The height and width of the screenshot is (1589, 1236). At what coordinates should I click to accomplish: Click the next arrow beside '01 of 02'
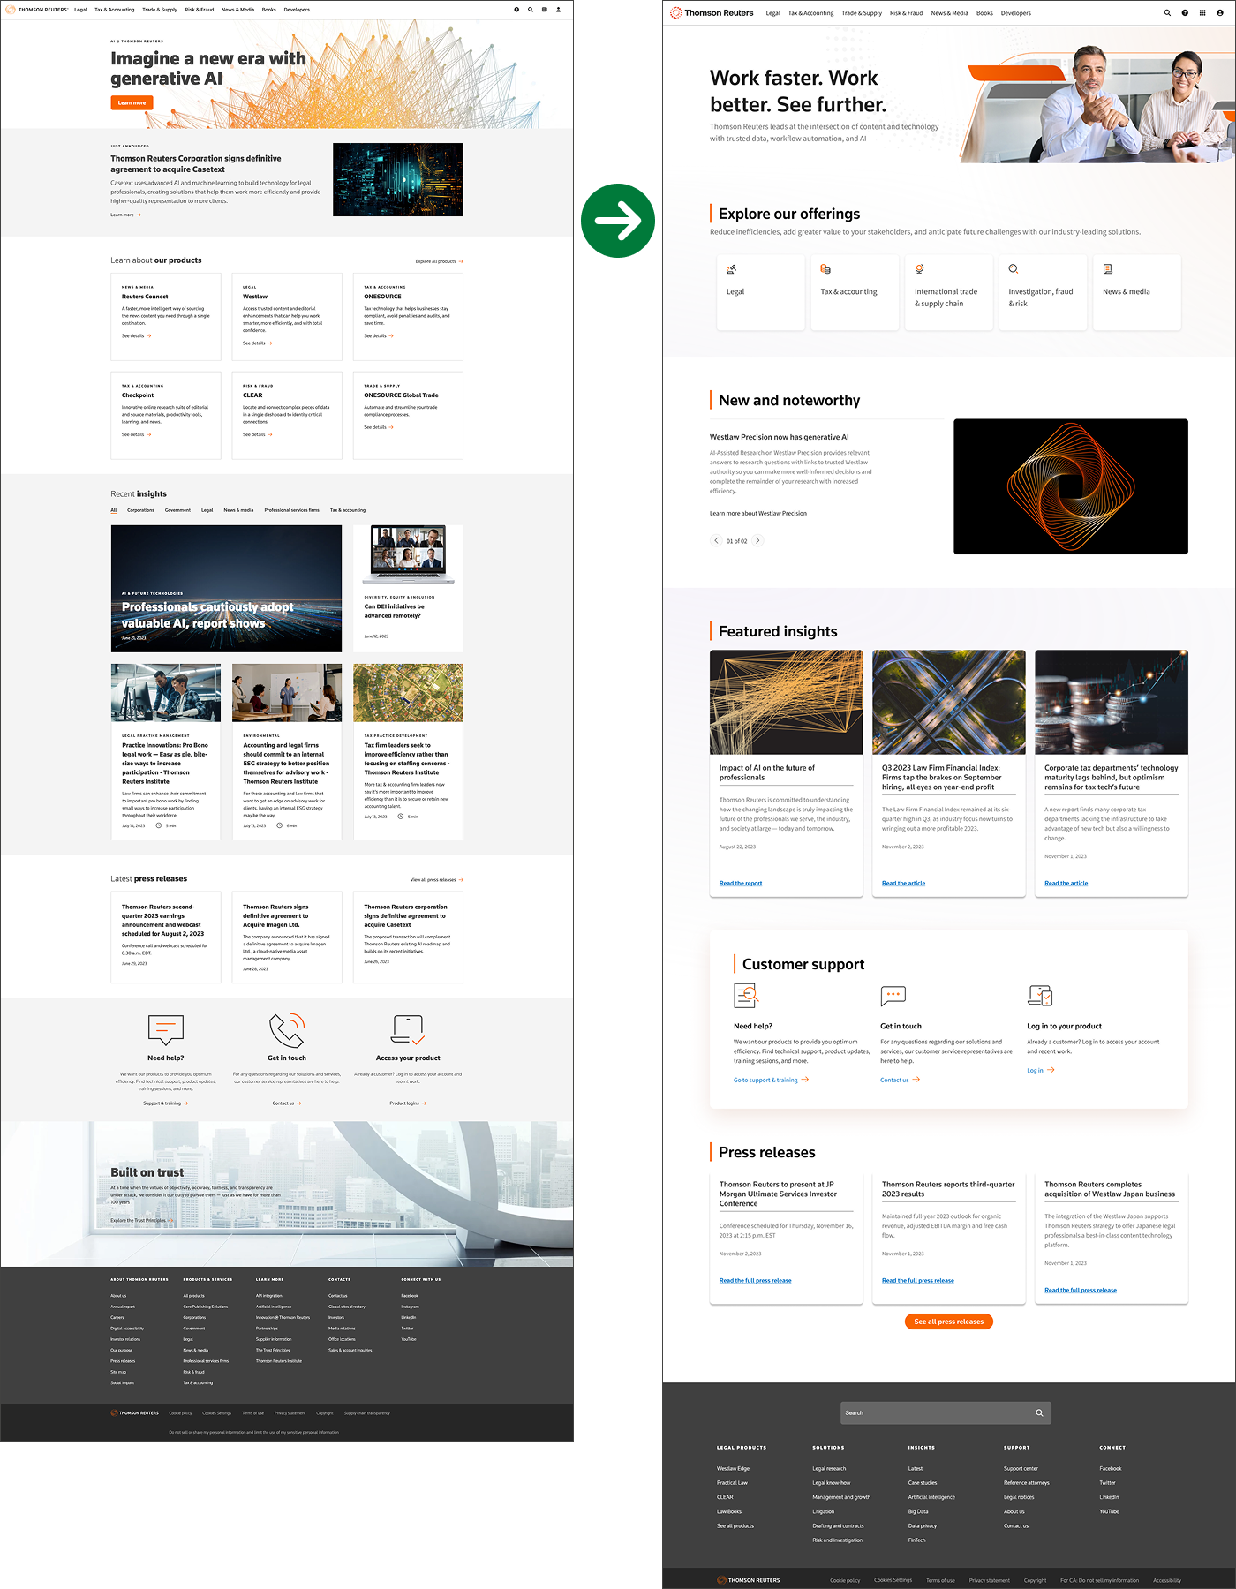[757, 540]
